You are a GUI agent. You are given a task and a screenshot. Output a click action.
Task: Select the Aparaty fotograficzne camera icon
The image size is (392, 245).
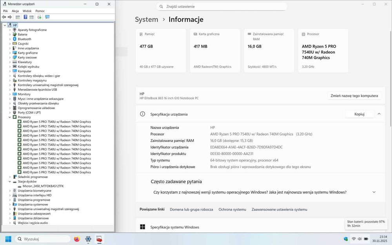point(15,30)
